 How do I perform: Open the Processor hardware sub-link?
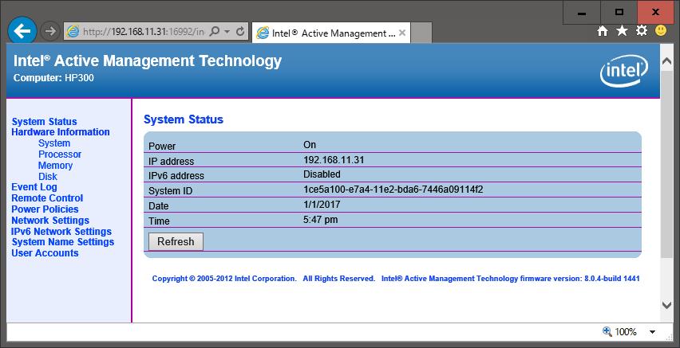[x=60, y=154]
